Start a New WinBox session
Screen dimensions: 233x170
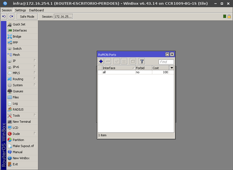[x=22, y=158]
